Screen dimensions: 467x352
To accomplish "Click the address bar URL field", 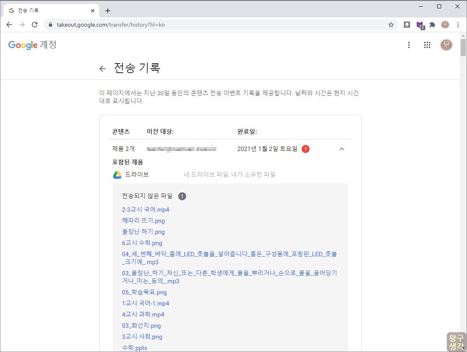I will [x=220, y=25].
